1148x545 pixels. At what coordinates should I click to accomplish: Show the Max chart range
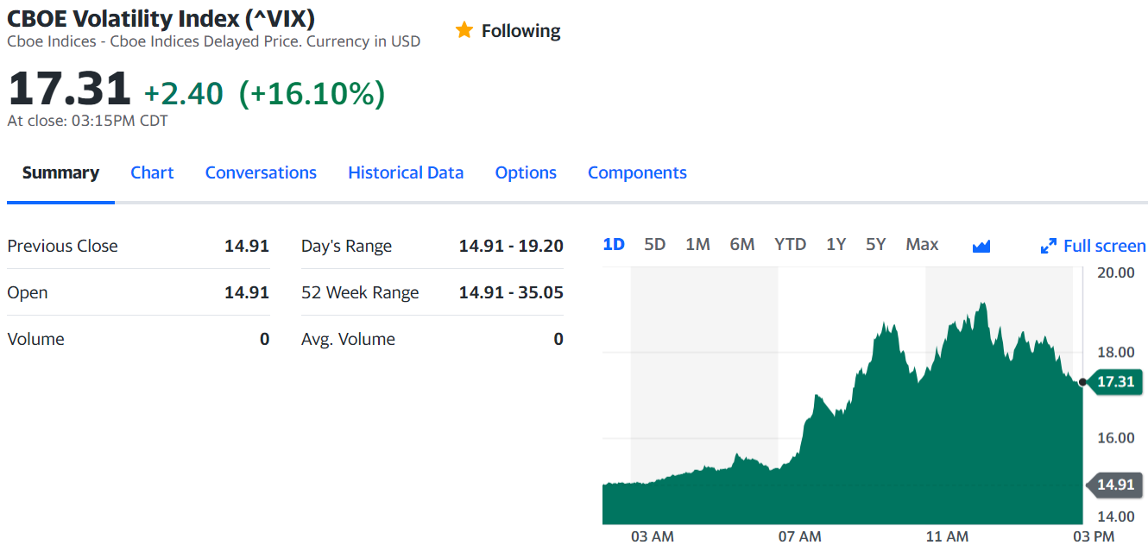pyautogui.click(x=922, y=244)
